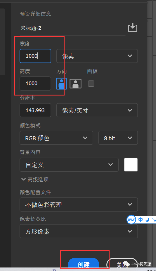Click the moon icon in input toolbar
Viewport: 156px width, 271px height.
[147, 220]
